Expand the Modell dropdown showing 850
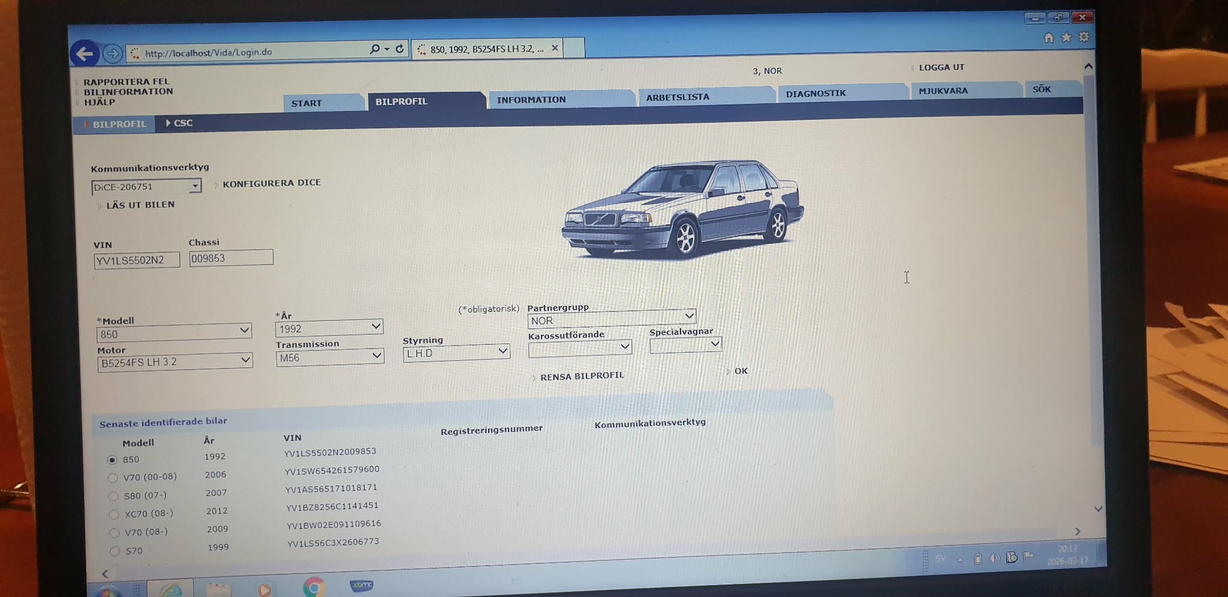The image size is (1228, 597). (244, 330)
